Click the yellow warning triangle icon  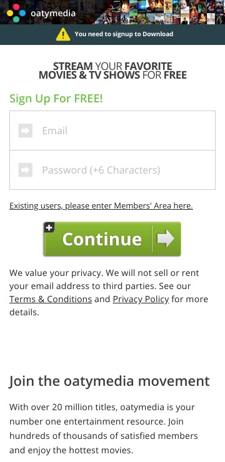tap(63, 34)
